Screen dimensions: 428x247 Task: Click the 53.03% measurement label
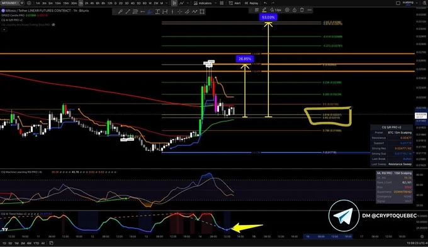268,18
